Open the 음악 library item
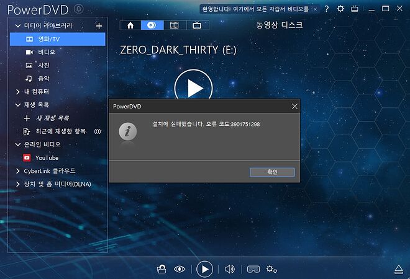This screenshot has height=279, width=410. click(x=43, y=79)
